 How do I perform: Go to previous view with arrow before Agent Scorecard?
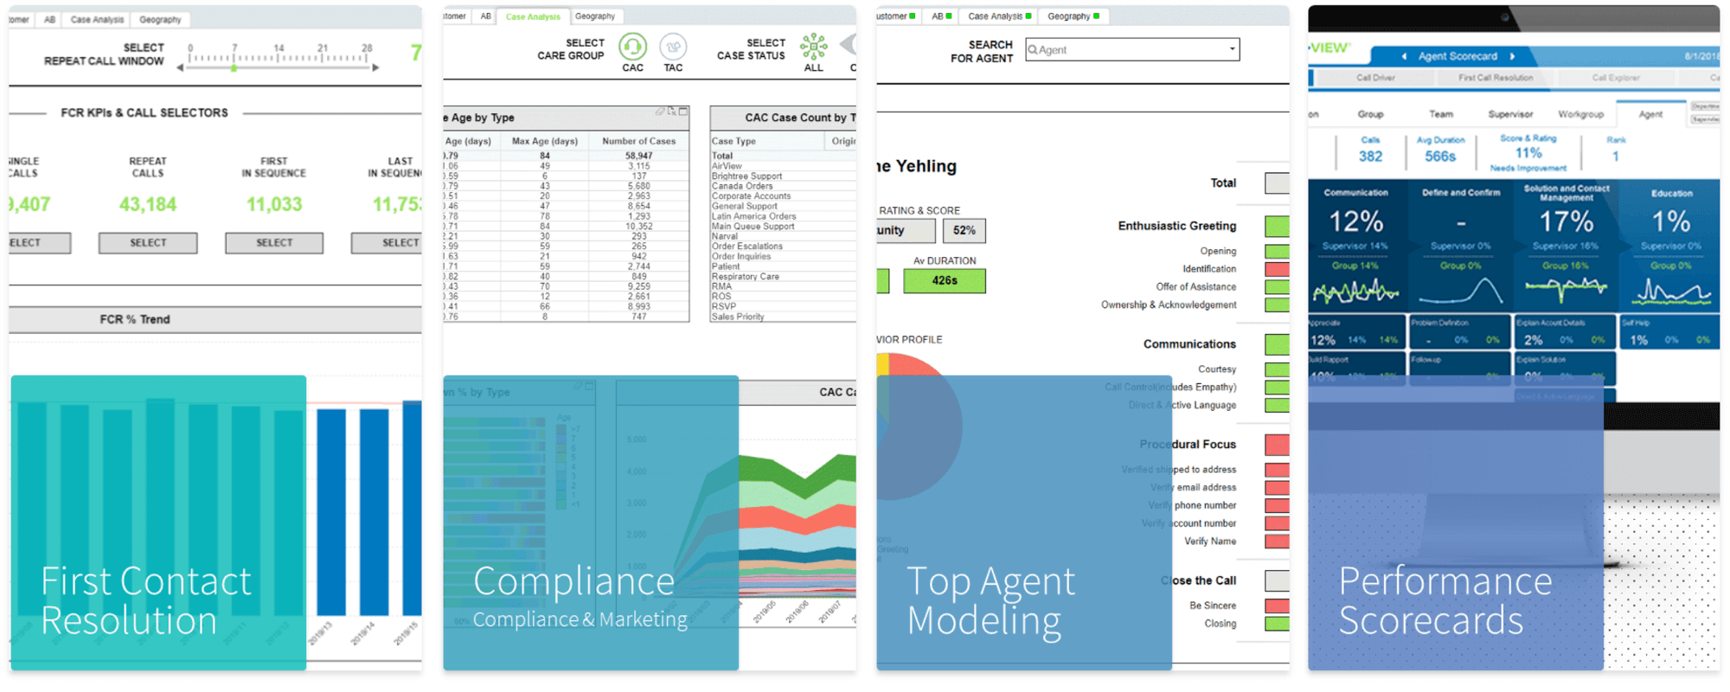(x=1404, y=56)
